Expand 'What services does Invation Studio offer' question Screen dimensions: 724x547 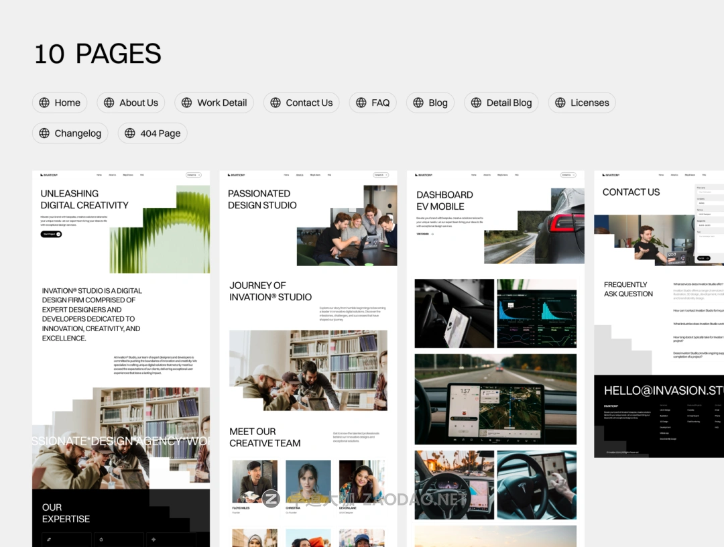click(x=698, y=284)
